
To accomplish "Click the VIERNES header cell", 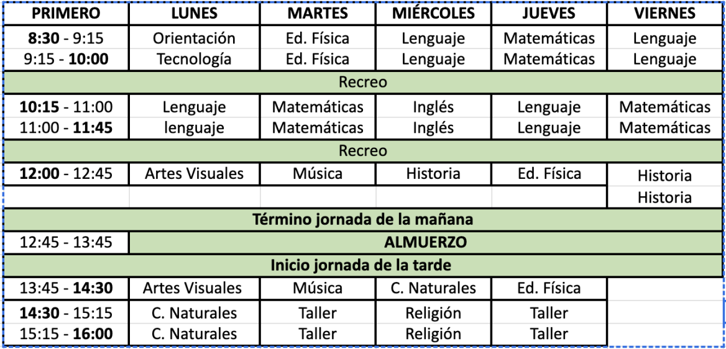I will (x=664, y=13).
